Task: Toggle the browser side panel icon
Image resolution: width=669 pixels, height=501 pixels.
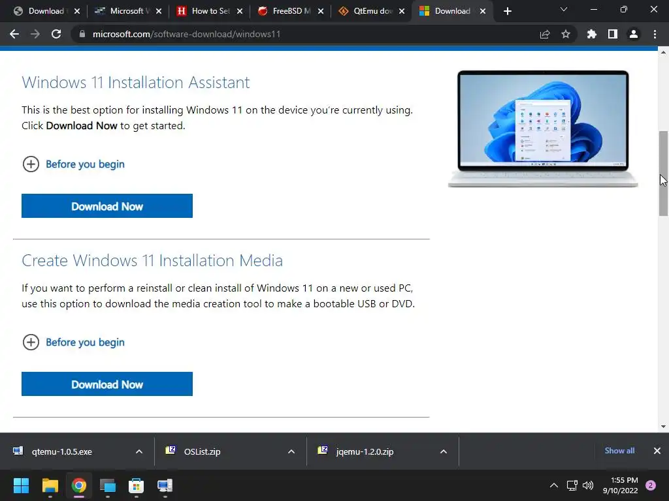Action: (613, 34)
